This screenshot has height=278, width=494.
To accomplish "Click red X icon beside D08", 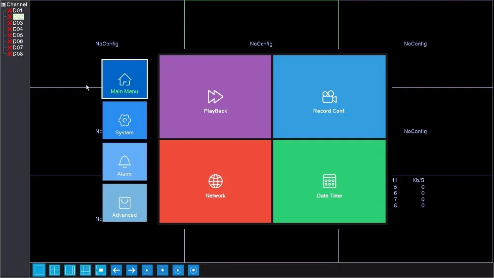I will click(9, 54).
